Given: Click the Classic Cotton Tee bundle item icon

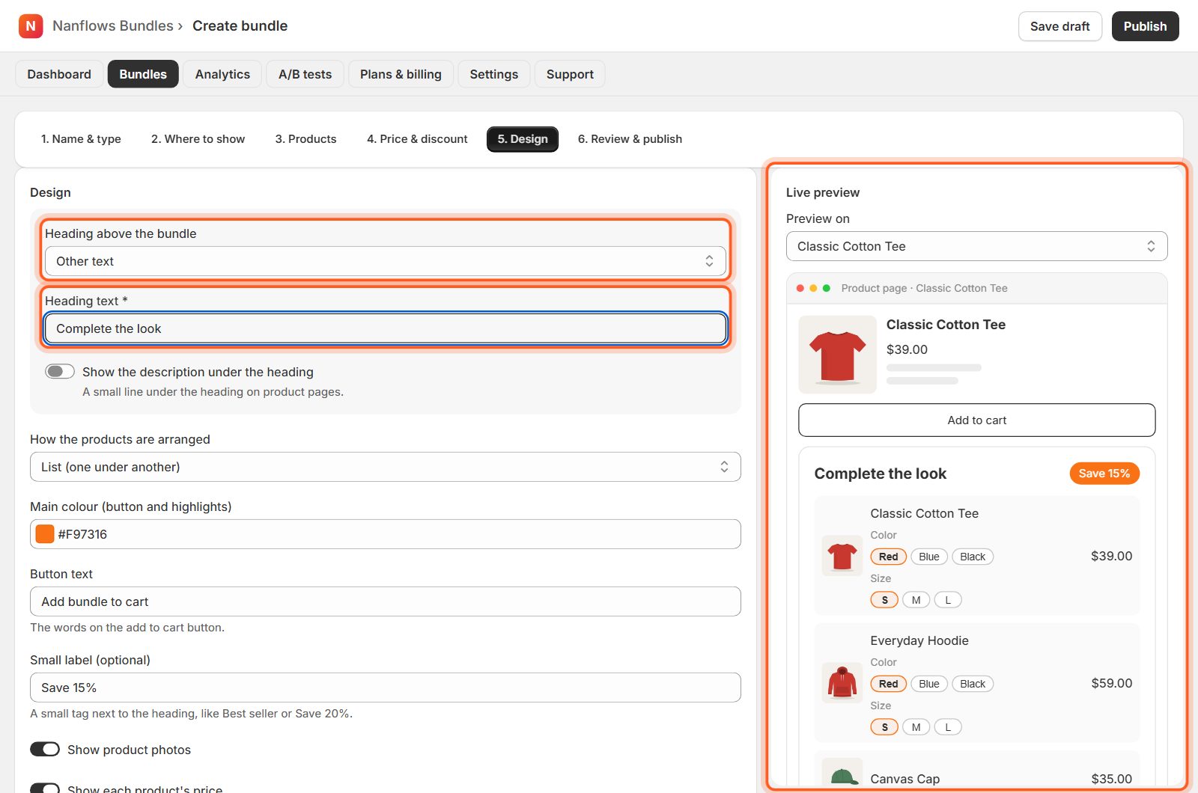Looking at the screenshot, I should [x=842, y=556].
